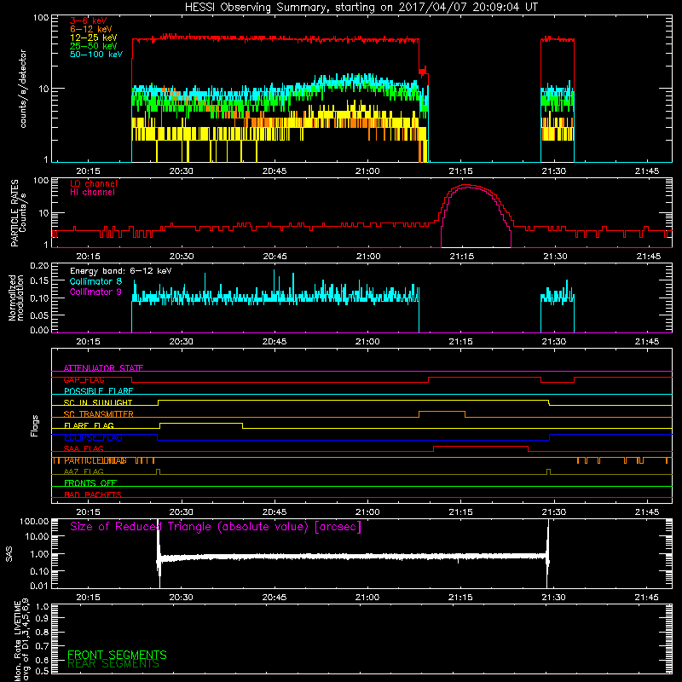Image resolution: width=682 pixels, height=682 pixels.
Task: Click the SC IN SUNLIGHT flag label
Action: click(x=98, y=402)
